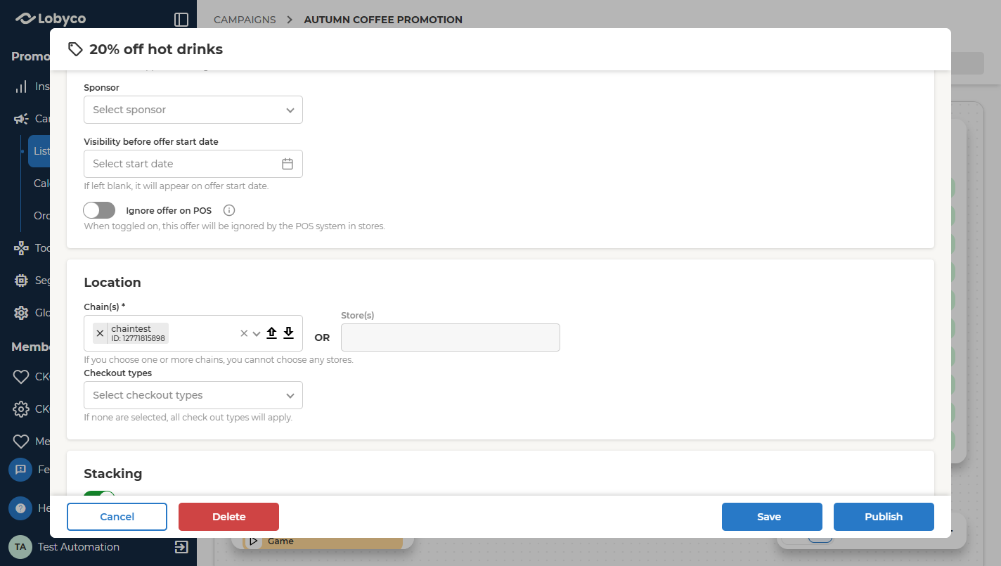Open the Help question mark icon
Viewport: 1001px width, 566px height.
pyautogui.click(x=20, y=508)
